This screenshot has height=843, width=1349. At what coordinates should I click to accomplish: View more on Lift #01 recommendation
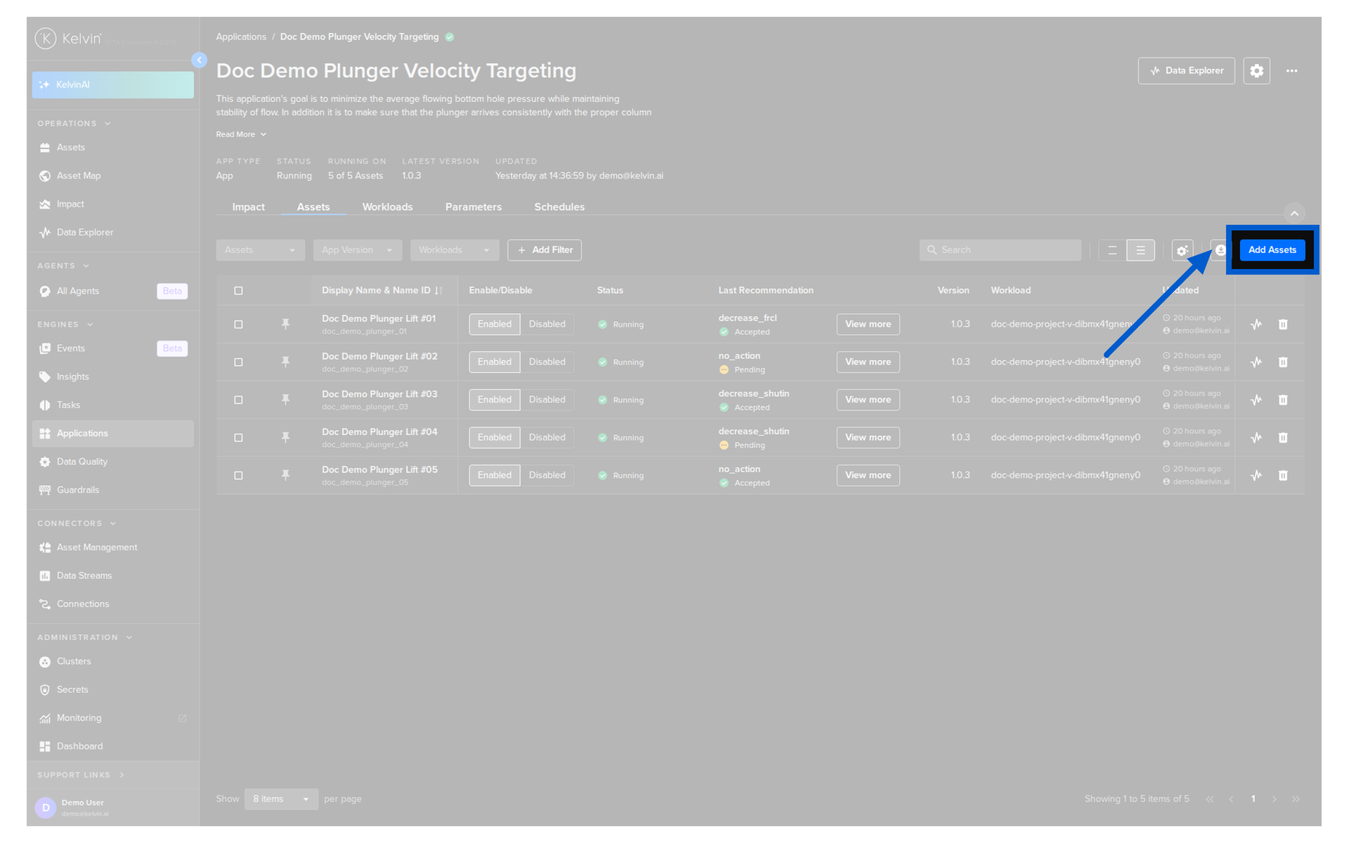point(868,325)
